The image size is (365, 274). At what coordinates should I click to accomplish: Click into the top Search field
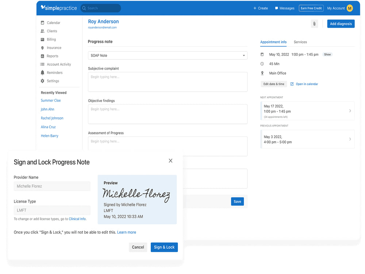101,8
